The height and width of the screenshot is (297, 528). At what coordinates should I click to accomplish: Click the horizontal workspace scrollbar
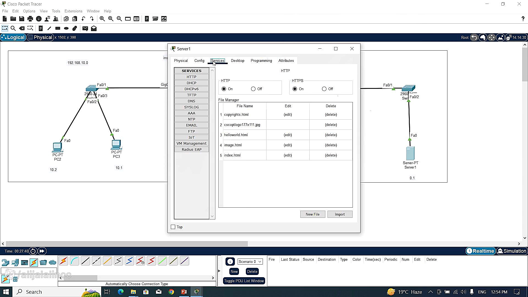[x=127, y=244]
